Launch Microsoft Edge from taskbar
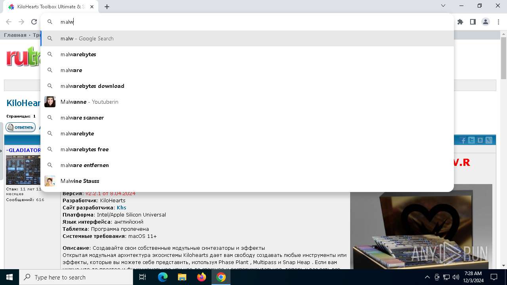 [x=163, y=277]
